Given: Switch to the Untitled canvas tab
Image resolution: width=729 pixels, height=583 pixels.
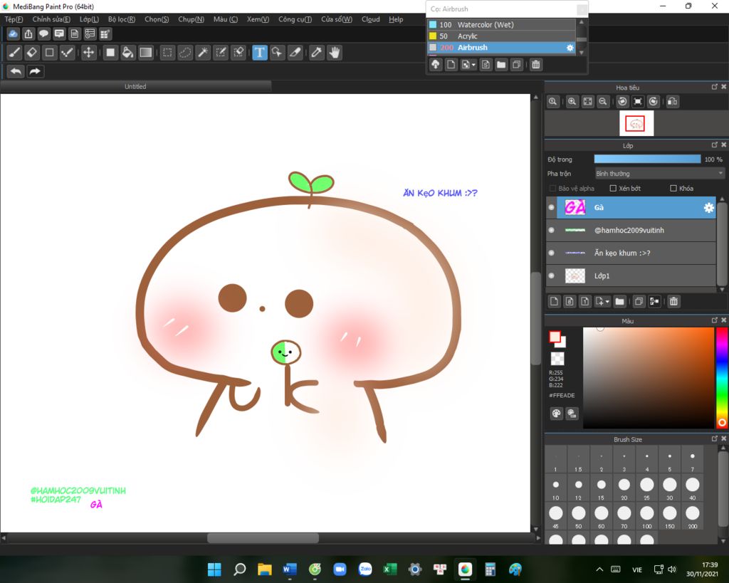Looking at the screenshot, I should pos(135,86).
